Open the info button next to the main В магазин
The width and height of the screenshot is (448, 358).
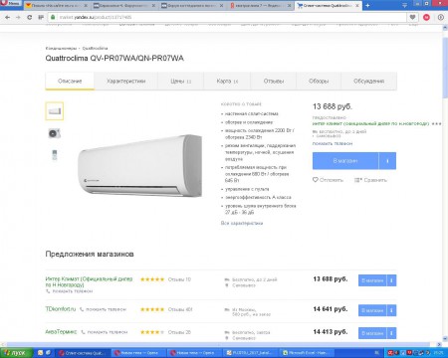[x=387, y=161]
